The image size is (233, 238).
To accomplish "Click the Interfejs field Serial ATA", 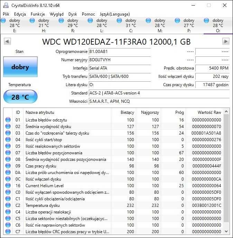I will pos(120,68).
